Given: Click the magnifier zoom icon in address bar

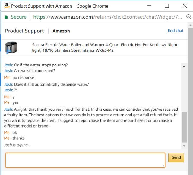Looking at the screenshot, I should point(189,17).
